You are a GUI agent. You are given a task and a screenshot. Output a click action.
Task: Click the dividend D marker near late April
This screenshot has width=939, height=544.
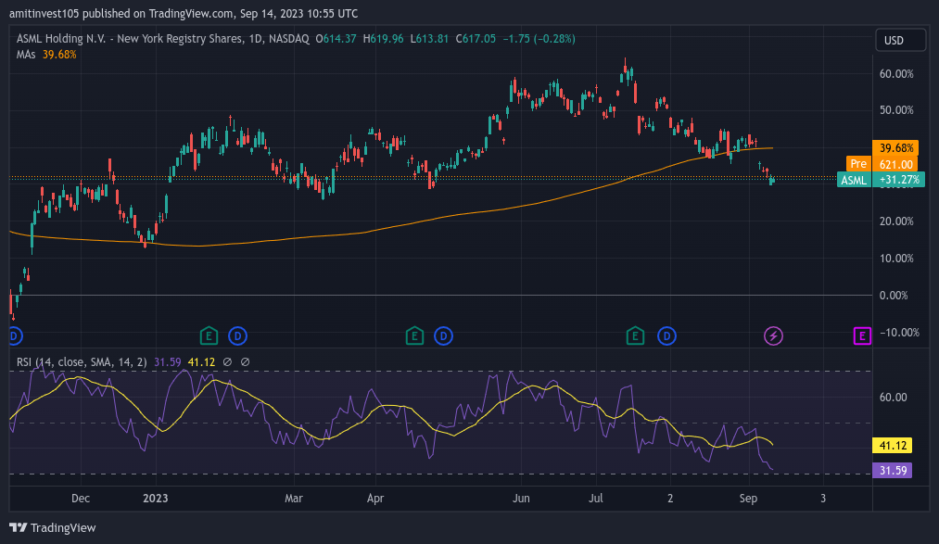pyautogui.click(x=444, y=336)
